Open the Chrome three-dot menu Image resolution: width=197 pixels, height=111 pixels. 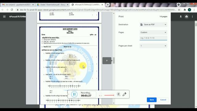click(x=194, y=10)
